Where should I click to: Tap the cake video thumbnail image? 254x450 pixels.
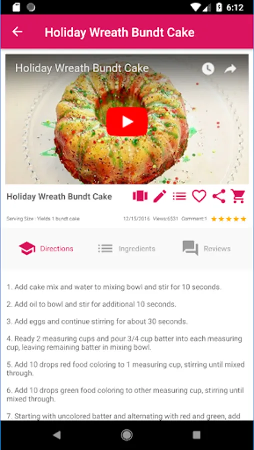[127, 119]
